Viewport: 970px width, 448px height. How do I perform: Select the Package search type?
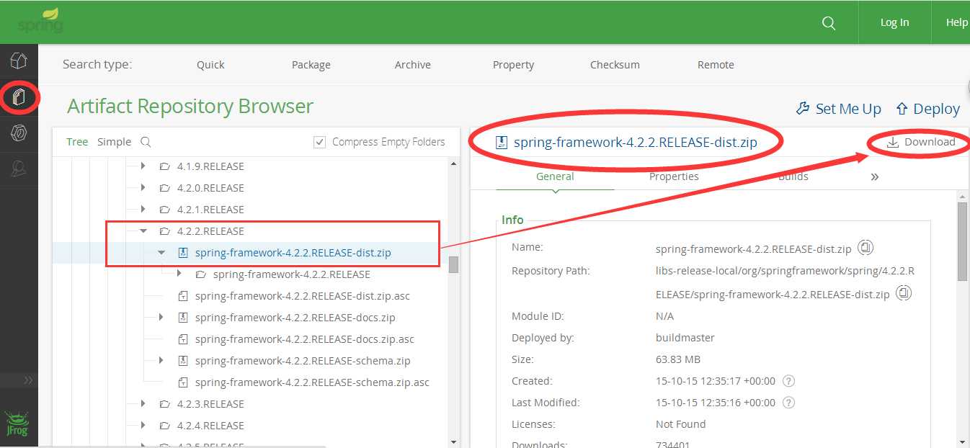click(311, 65)
